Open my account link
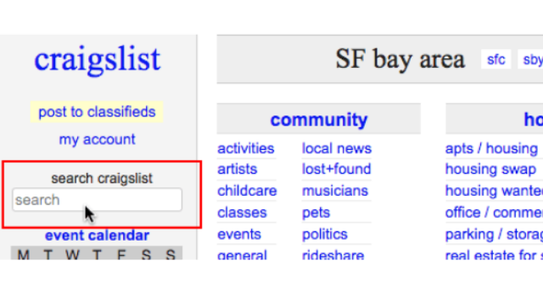 (x=97, y=139)
